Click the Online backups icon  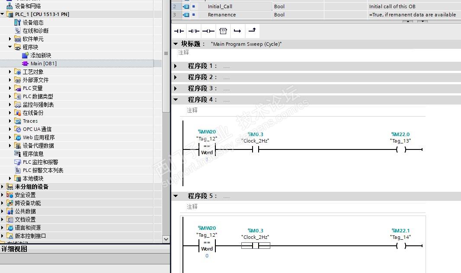point(17,113)
